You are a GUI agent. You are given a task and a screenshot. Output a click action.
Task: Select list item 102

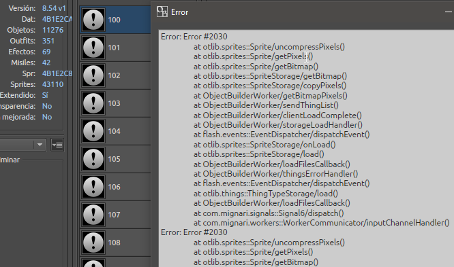pos(115,75)
